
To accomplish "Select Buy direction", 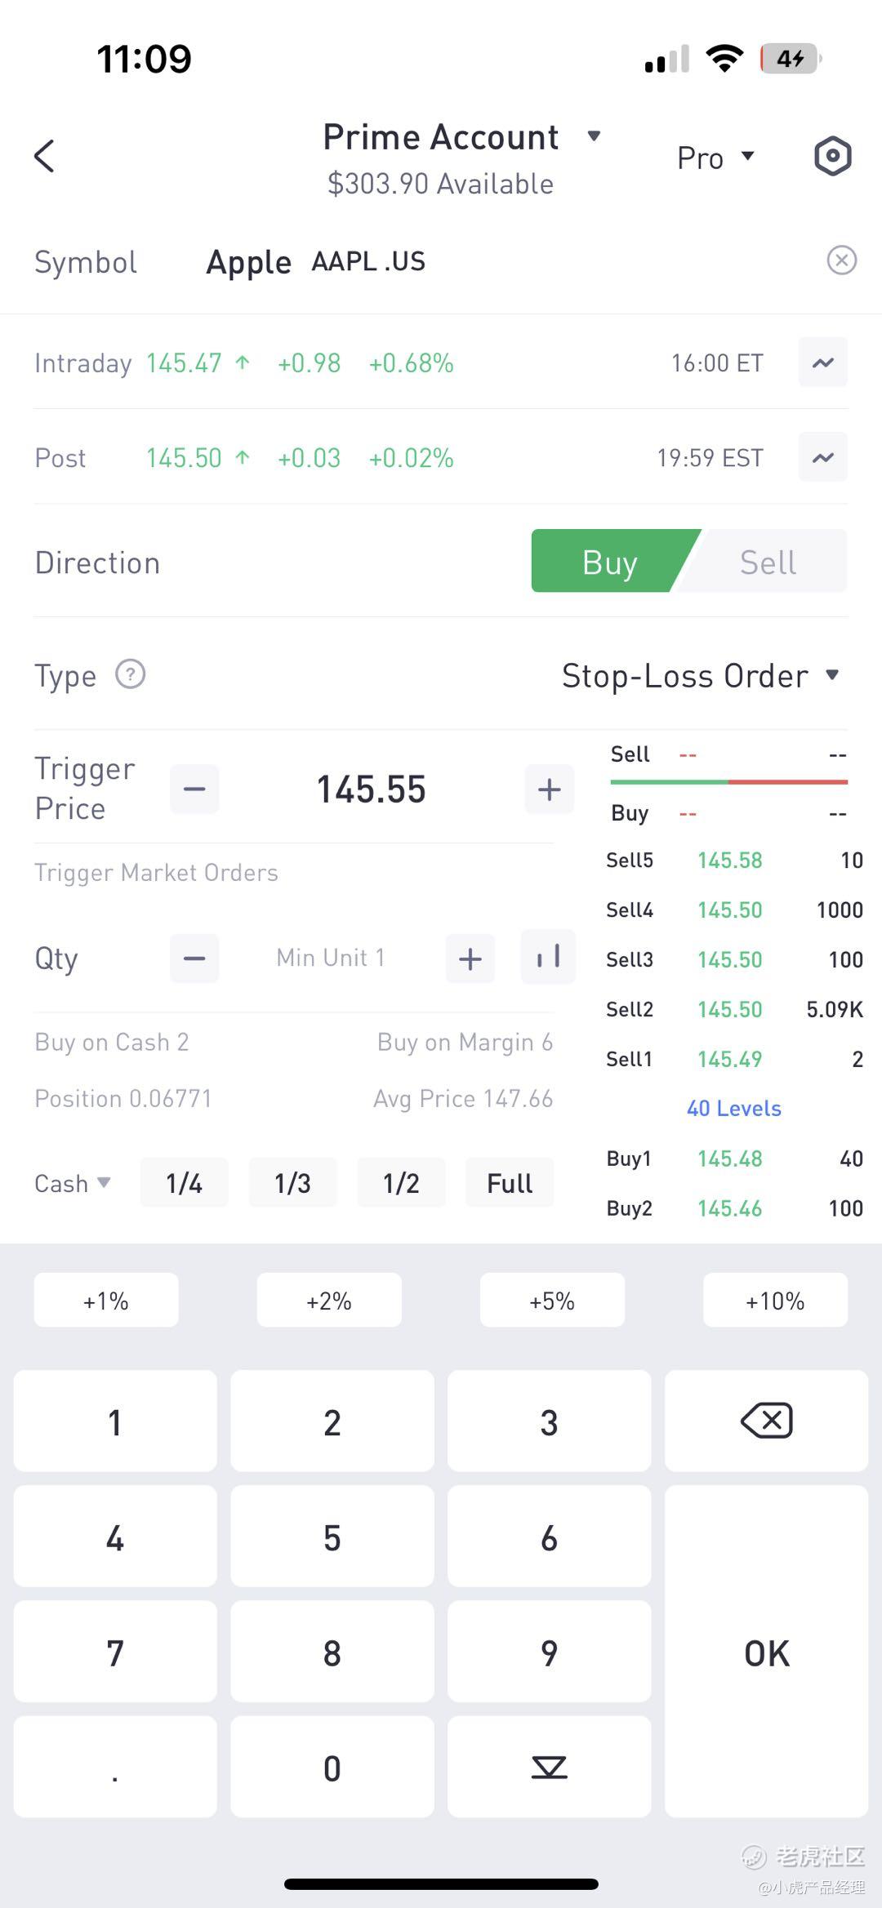I will (609, 562).
